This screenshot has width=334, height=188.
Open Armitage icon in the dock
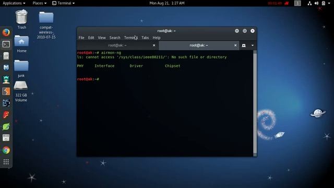point(6,79)
